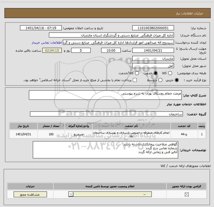Click the service name cell in row 1
214x207 pixels.
tap(131, 134)
